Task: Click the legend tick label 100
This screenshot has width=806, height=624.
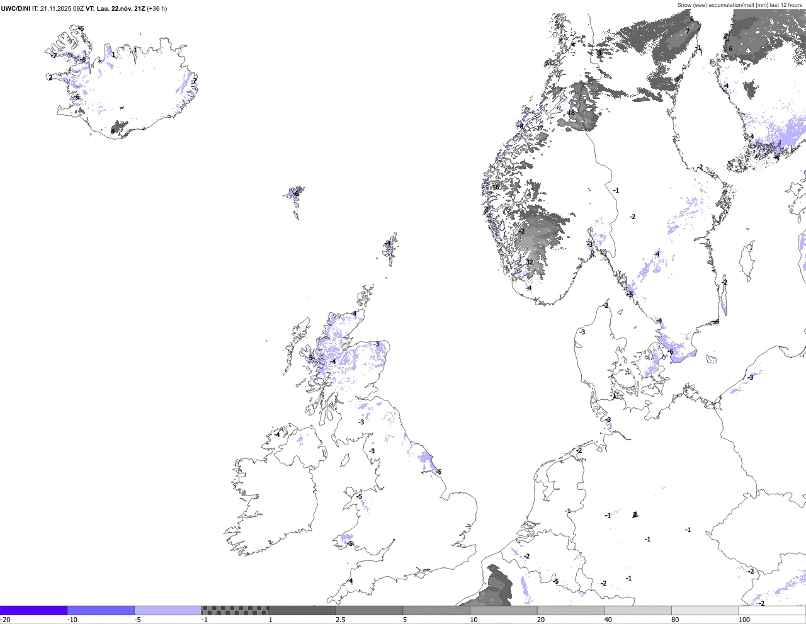Action: (744, 620)
